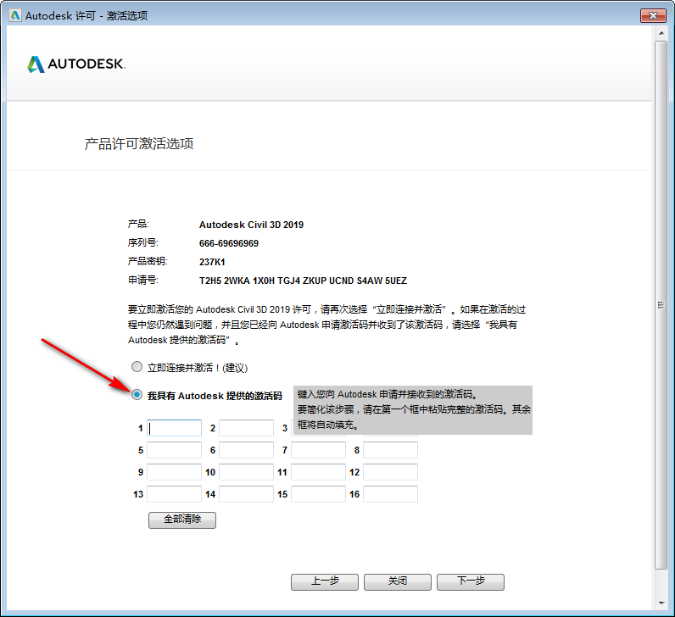Click the 产品: label
Image resolution: width=675 pixels, height=617 pixels.
[138, 224]
